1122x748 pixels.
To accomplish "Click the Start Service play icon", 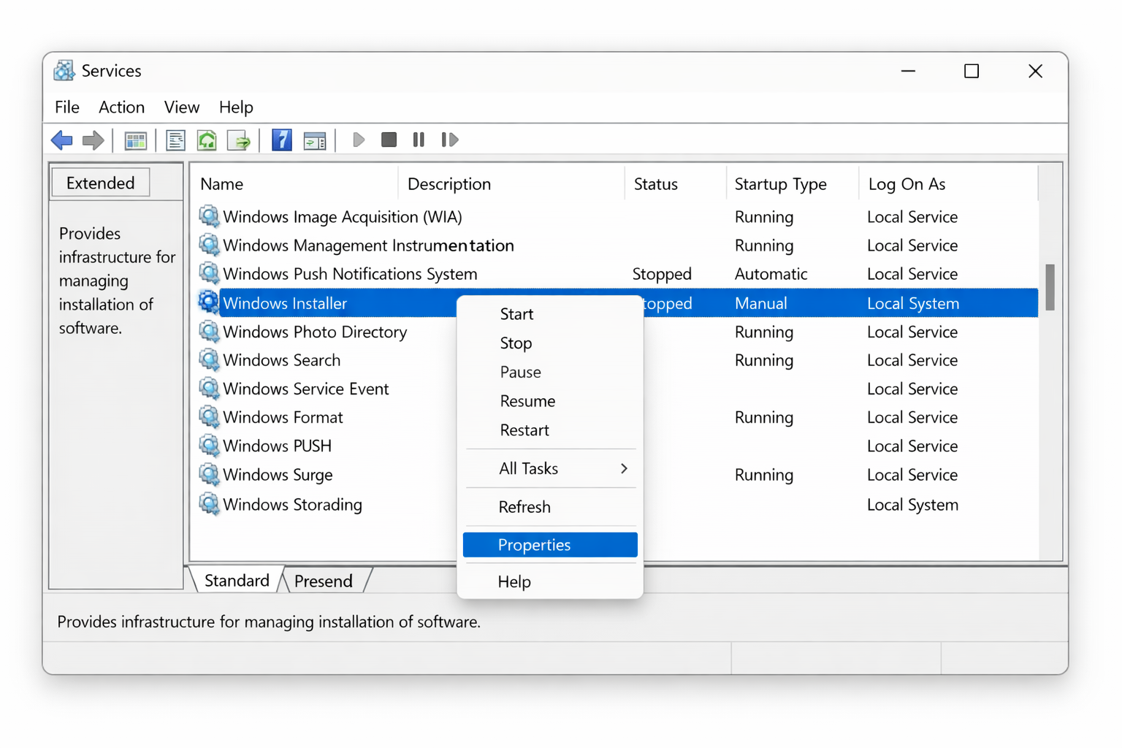I will (358, 140).
